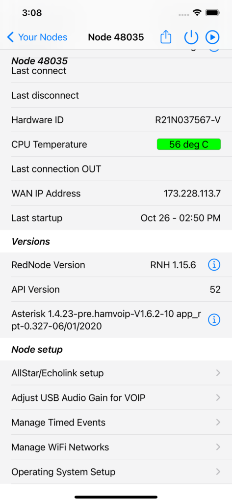Tap the WiFi status icon
The image size is (232, 503).
pyautogui.click(x=197, y=13)
